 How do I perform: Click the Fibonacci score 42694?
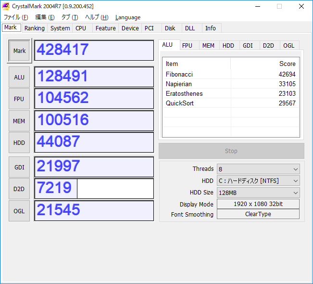click(287, 74)
